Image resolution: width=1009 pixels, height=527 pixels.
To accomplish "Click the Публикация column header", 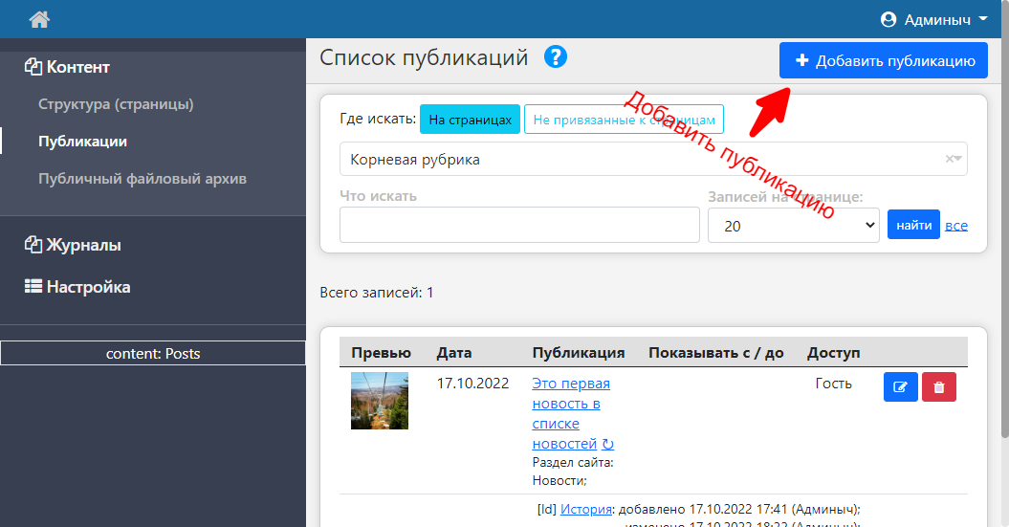I will 579,353.
